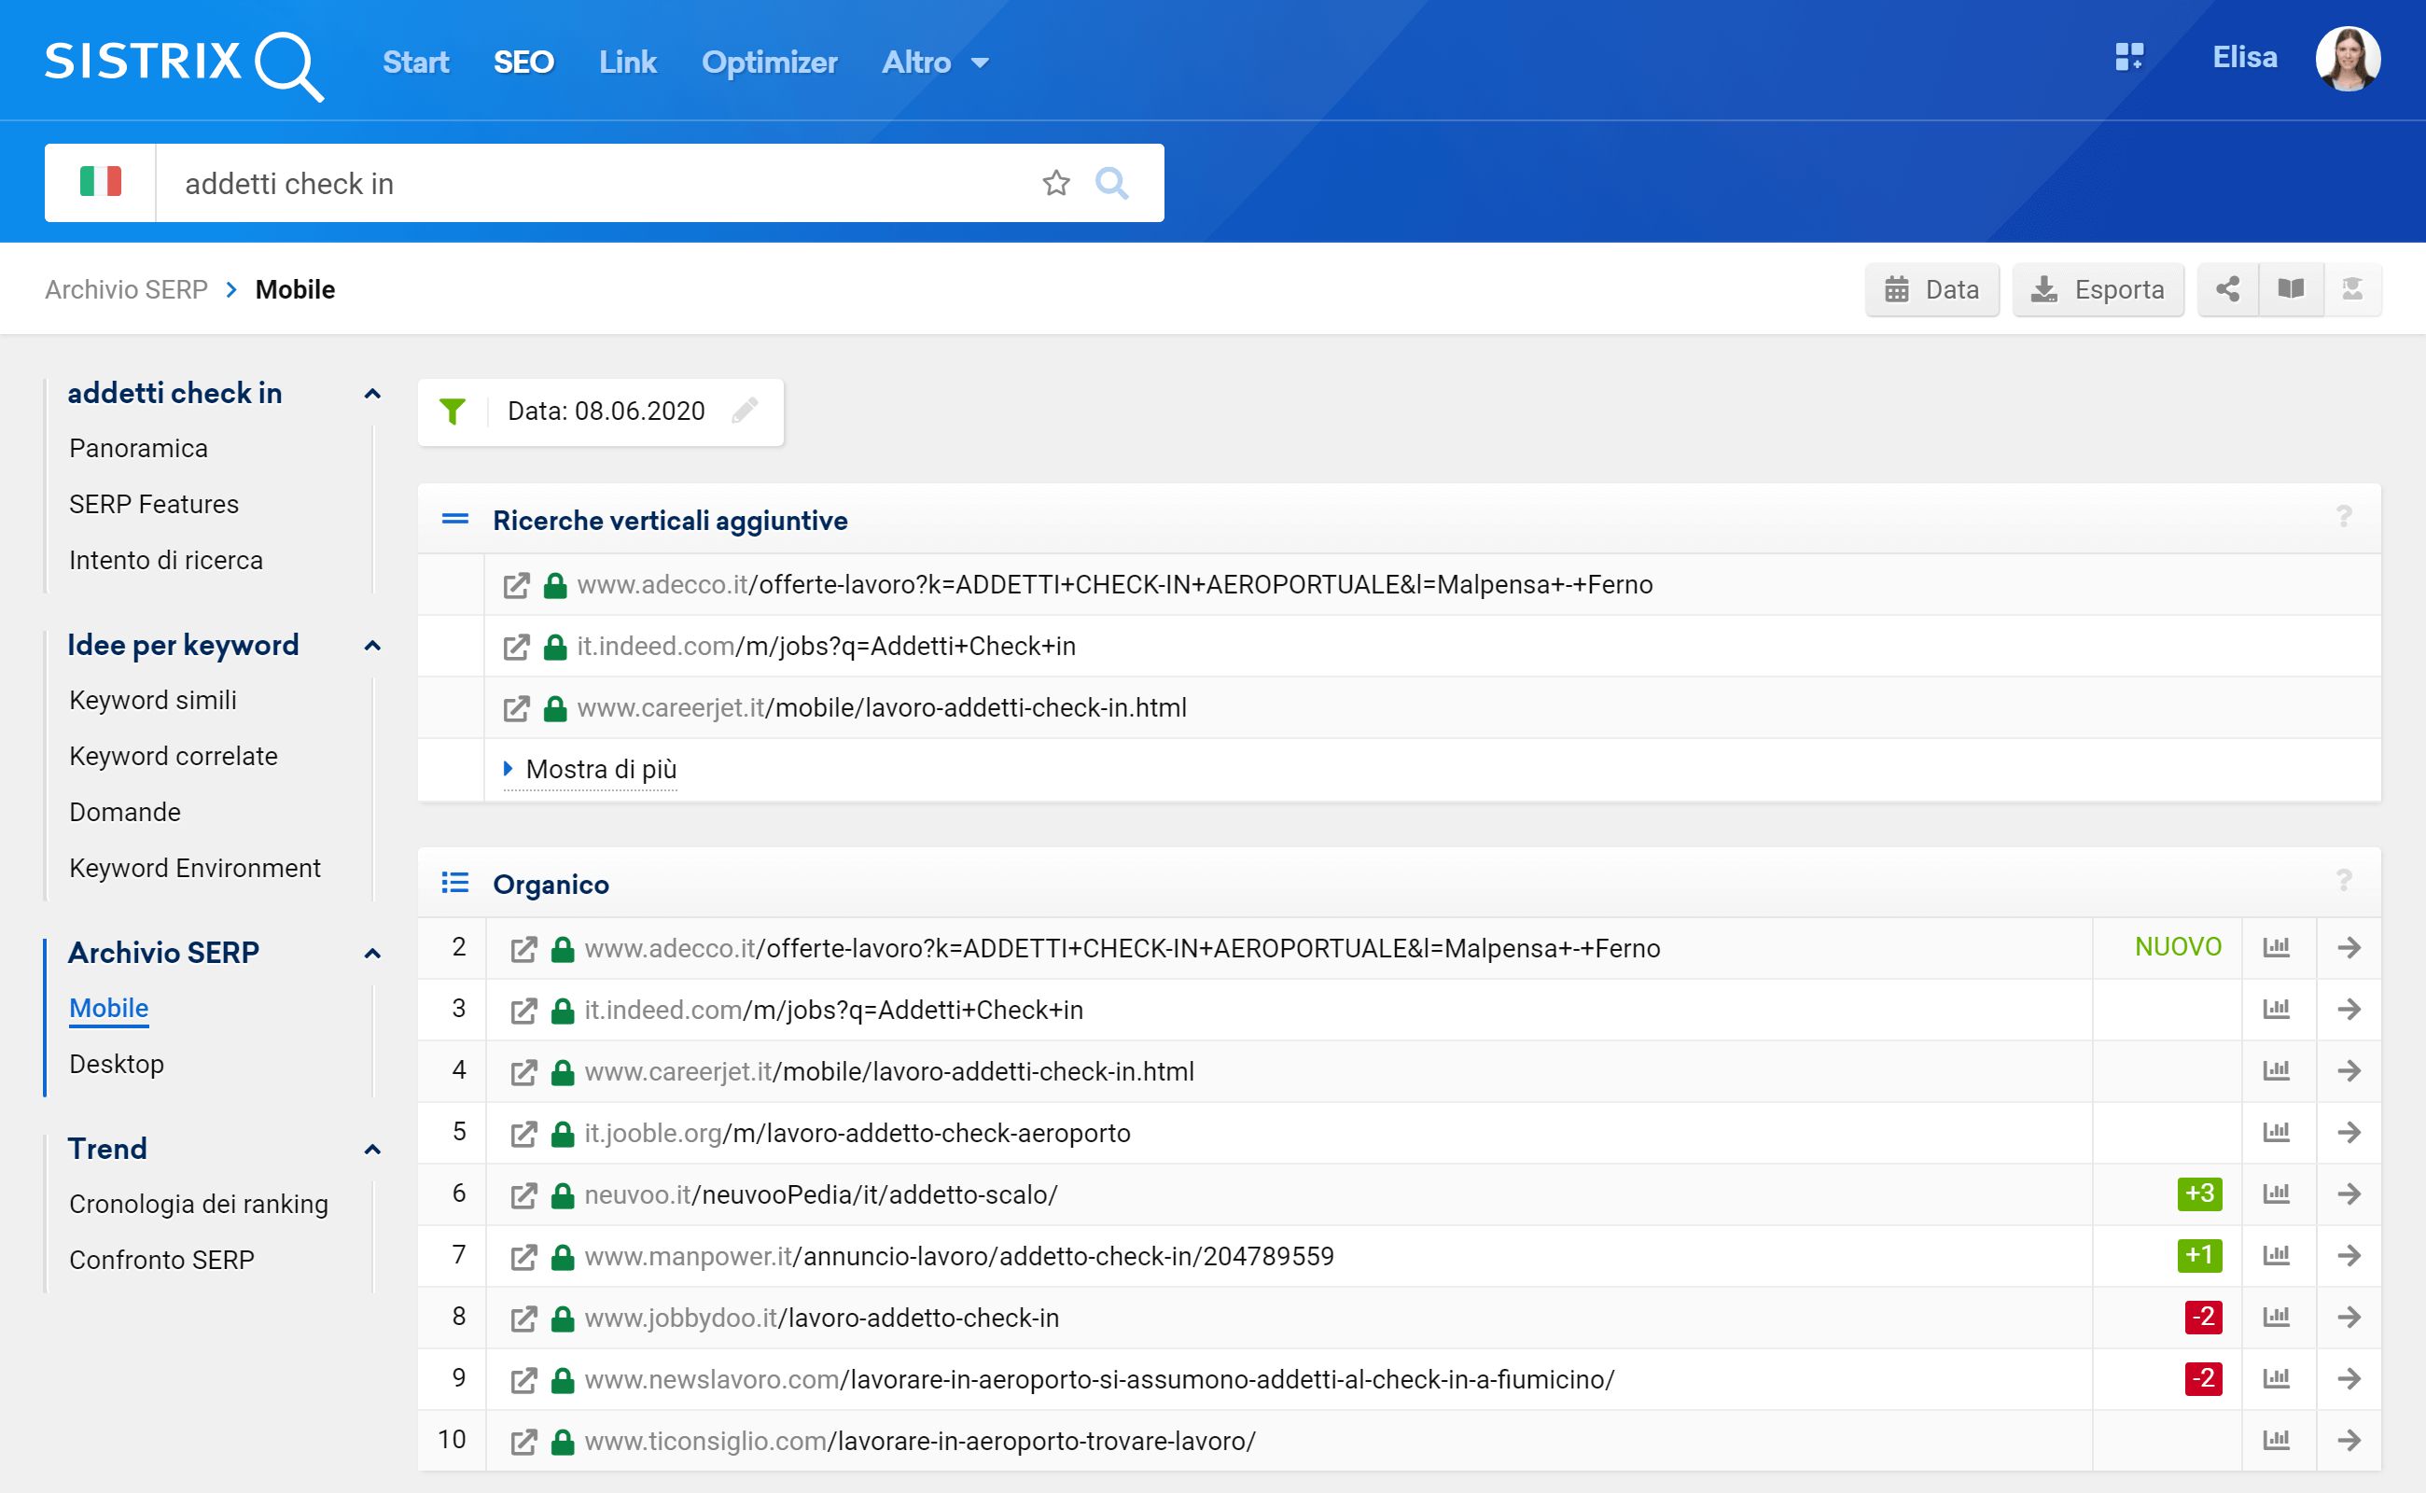
Task: Collapse the Archivio SERP sidebar section
Action: tap(372, 954)
